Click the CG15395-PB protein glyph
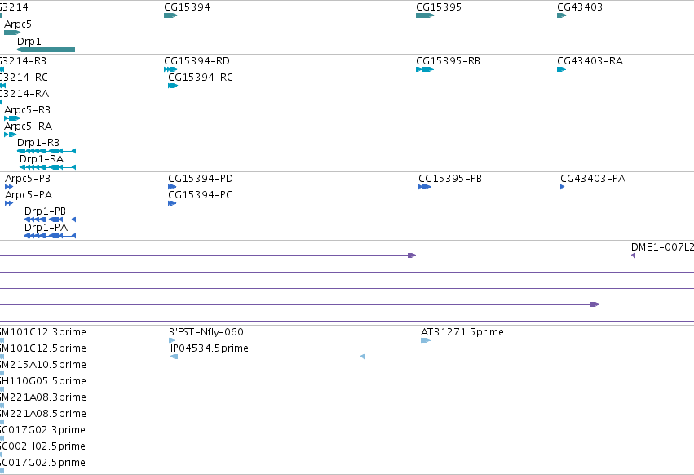The image size is (694, 475). 425,187
